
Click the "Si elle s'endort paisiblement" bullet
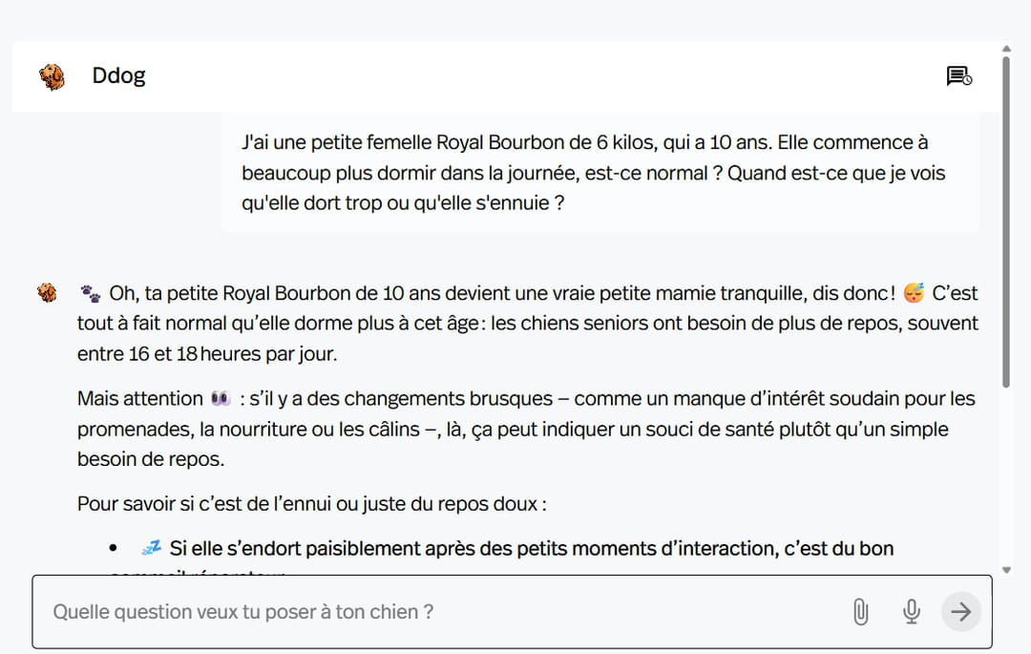[x=531, y=548]
